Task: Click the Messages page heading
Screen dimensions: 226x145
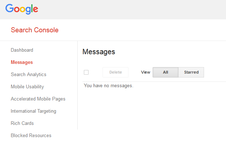Action: (x=99, y=52)
